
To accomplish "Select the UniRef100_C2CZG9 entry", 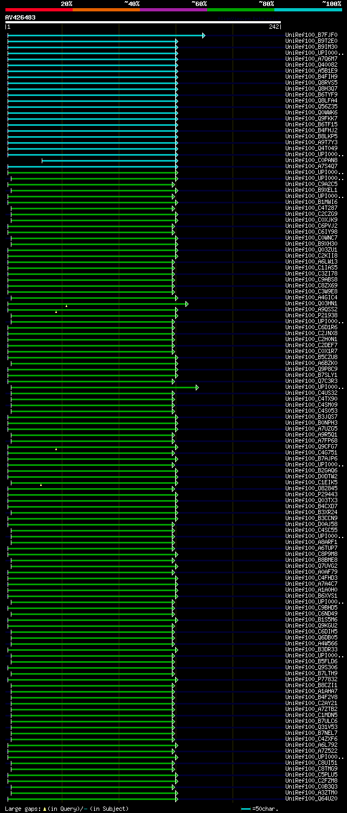I will click(311, 214).
